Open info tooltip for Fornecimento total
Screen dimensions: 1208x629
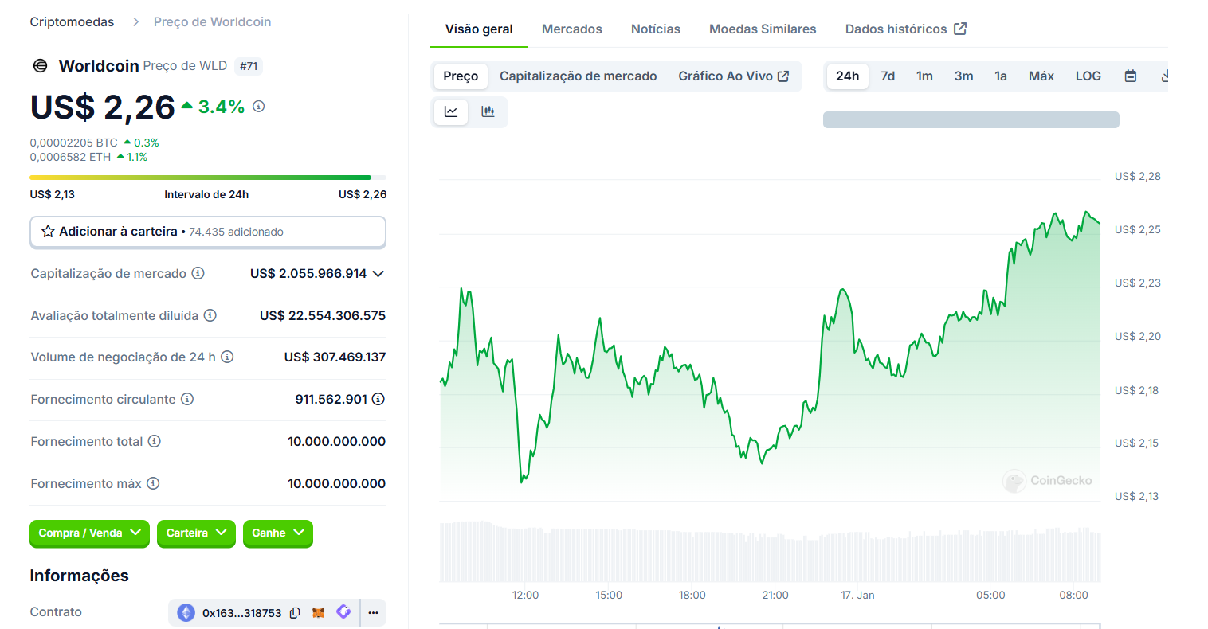155,441
